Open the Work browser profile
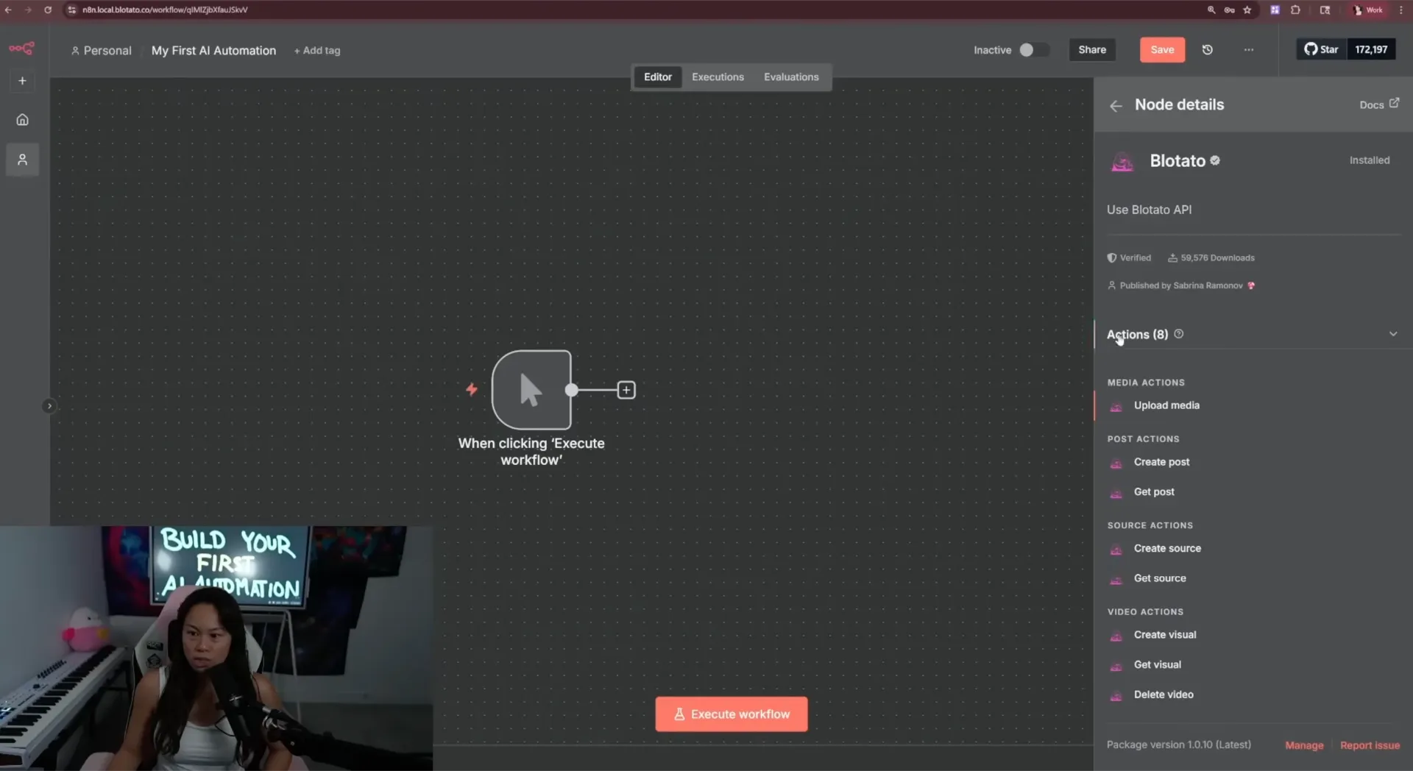 click(1368, 10)
